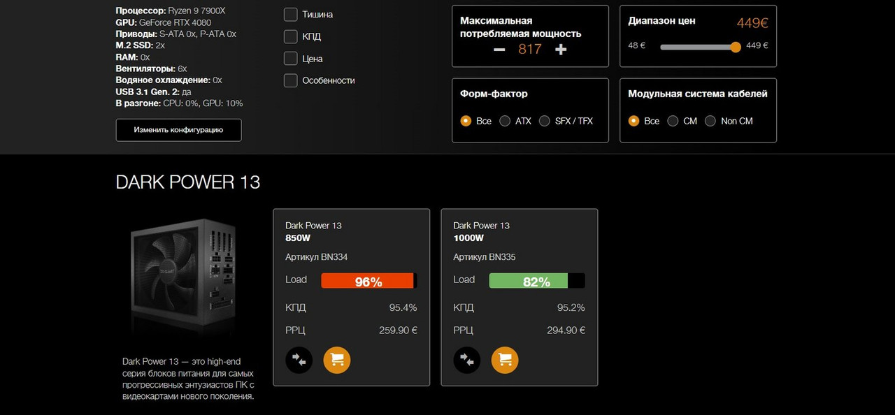Screen dimensions: 895x415
Task: Click Артикул BN334 text
Action: pyautogui.click(x=316, y=257)
